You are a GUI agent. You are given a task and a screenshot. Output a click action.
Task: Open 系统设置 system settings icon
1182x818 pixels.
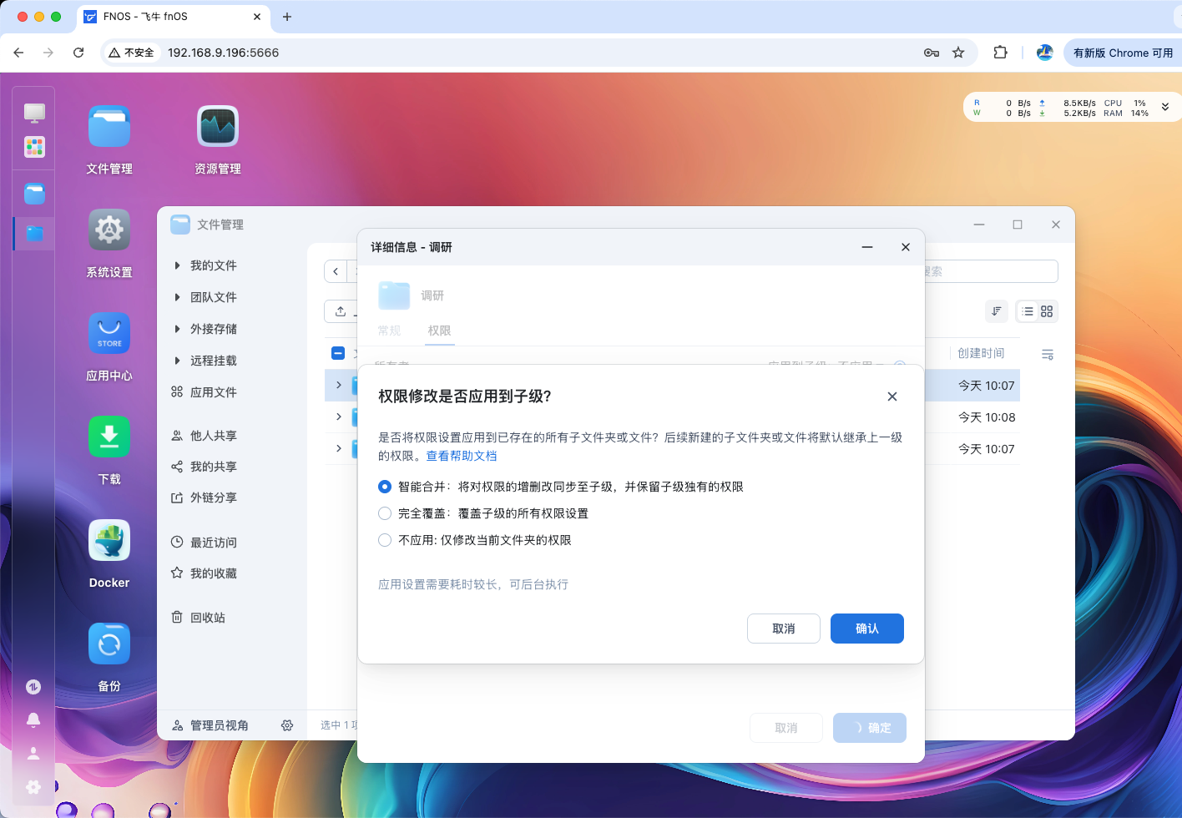[x=109, y=230]
